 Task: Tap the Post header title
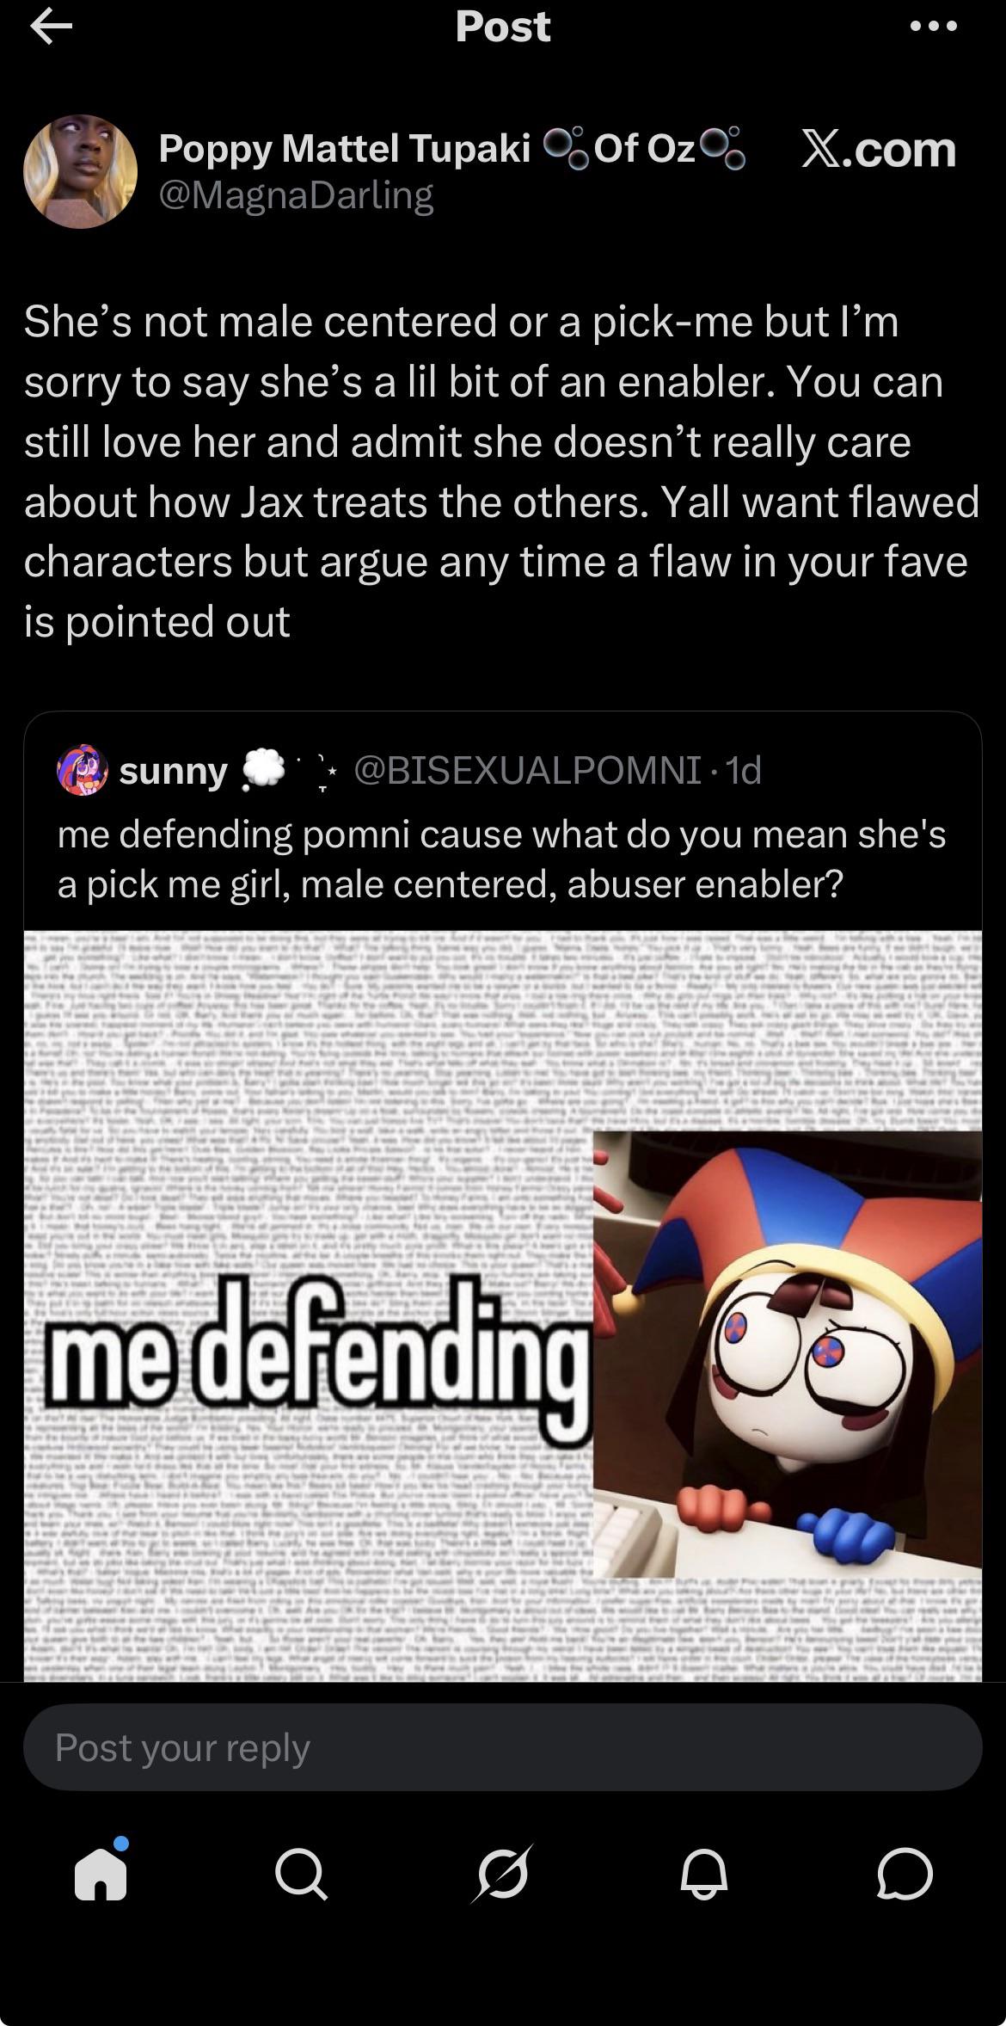(x=503, y=27)
